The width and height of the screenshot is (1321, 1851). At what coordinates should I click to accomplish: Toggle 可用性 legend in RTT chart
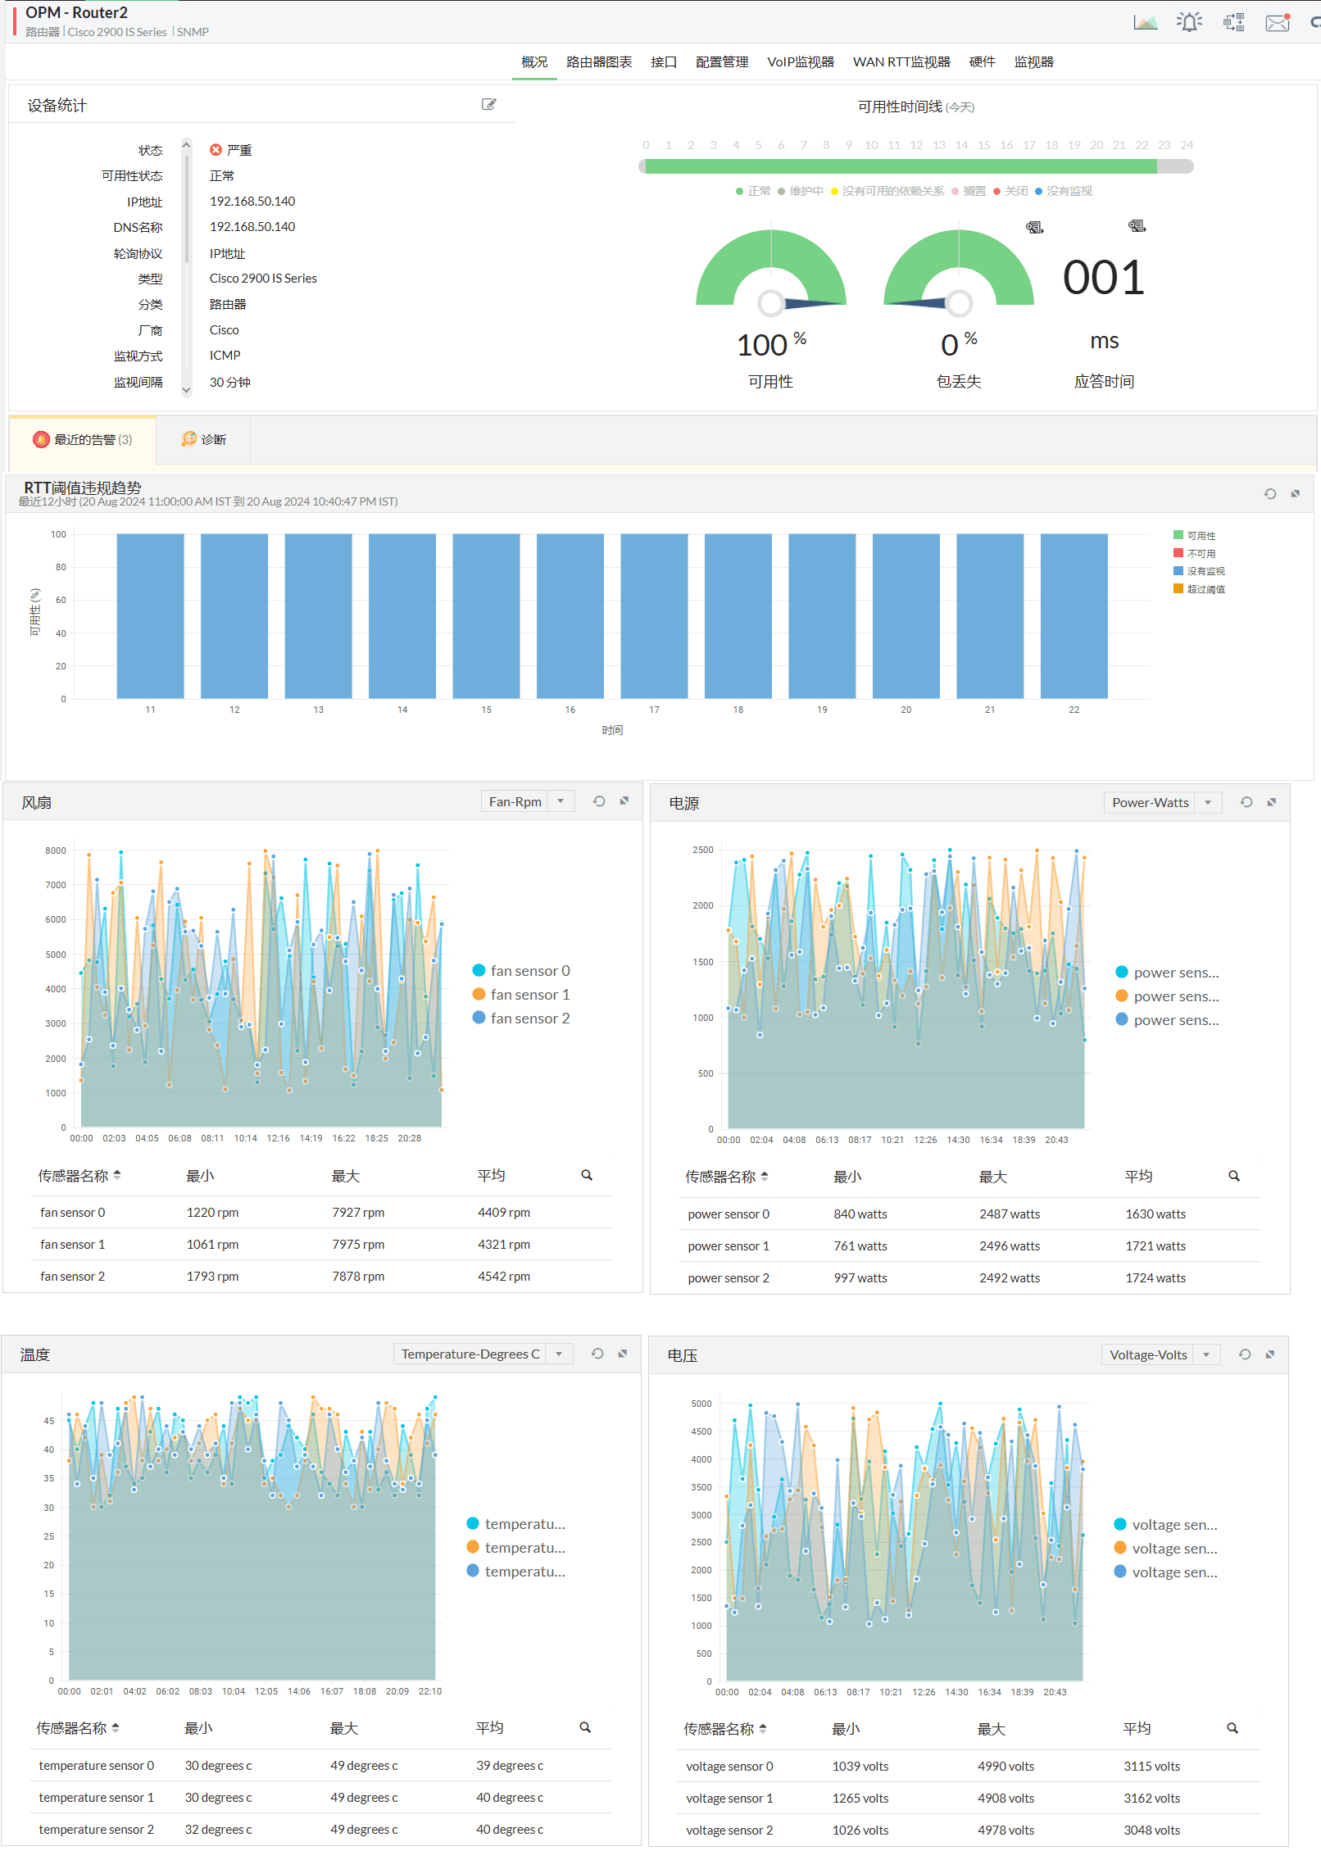pos(1195,535)
